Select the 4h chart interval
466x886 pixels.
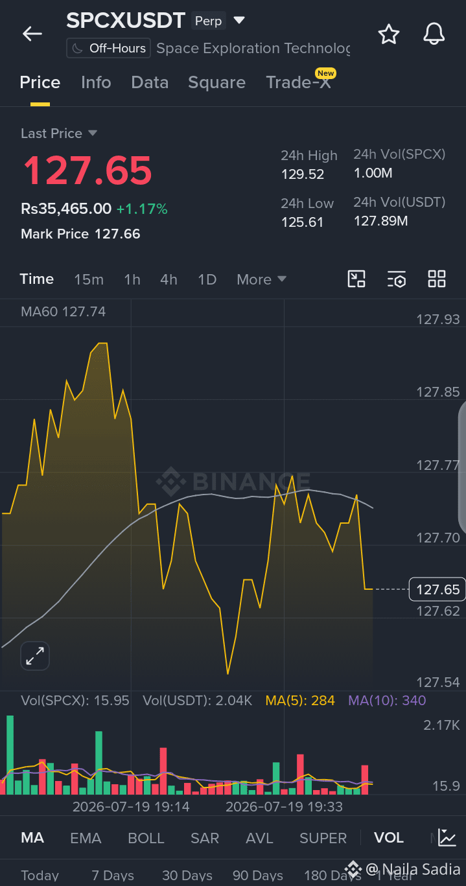pos(169,279)
